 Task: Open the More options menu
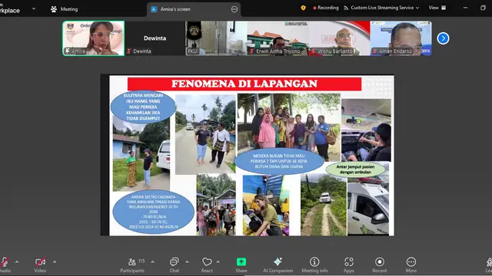411,264
